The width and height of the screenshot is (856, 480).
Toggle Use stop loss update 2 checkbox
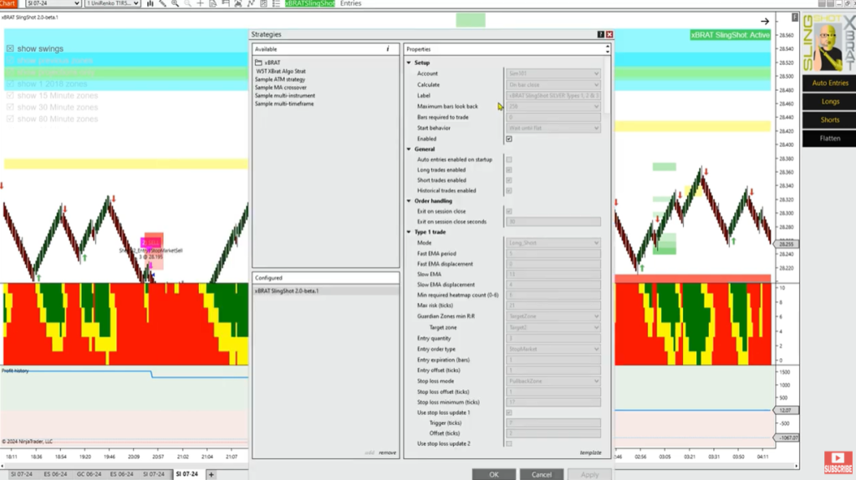click(x=509, y=444)
